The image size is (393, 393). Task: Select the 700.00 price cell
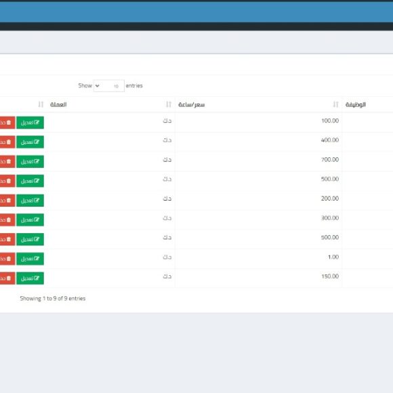click(330, 160)
